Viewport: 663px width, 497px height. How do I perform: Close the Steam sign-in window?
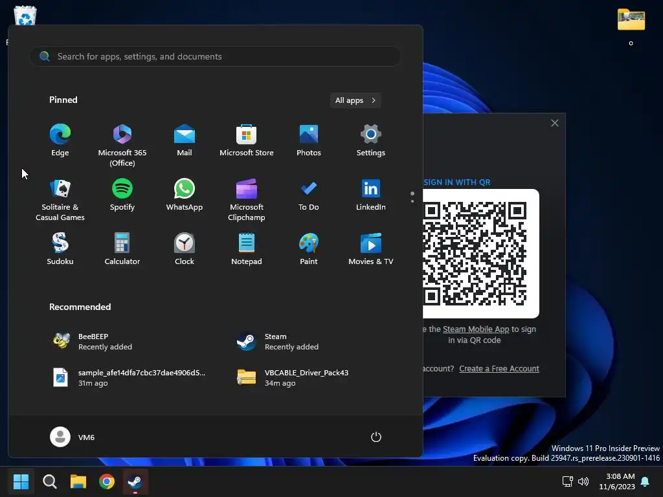tap(555, 123)
